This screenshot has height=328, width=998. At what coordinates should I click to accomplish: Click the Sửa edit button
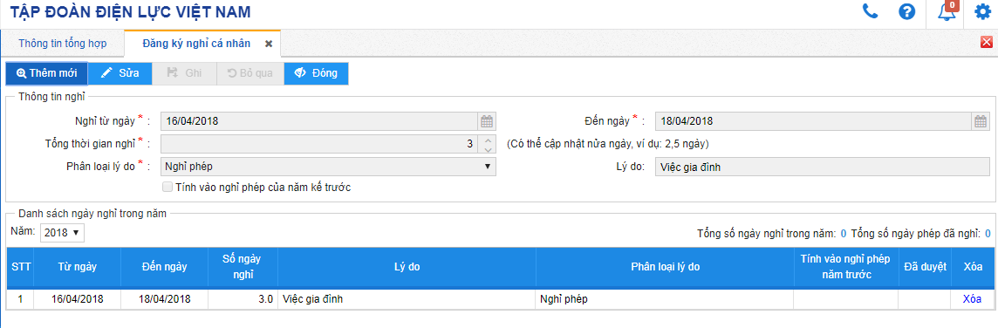tap(120, 73)
